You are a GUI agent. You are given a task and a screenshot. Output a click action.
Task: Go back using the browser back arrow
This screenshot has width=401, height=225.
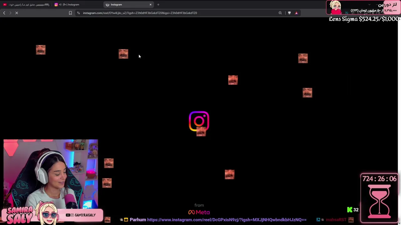click(4, 13)
